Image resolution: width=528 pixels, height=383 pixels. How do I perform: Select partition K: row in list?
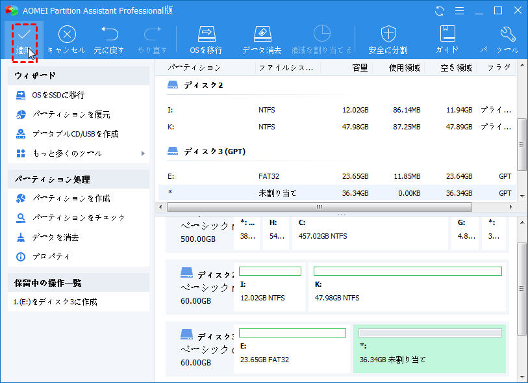tap(338, 127)
